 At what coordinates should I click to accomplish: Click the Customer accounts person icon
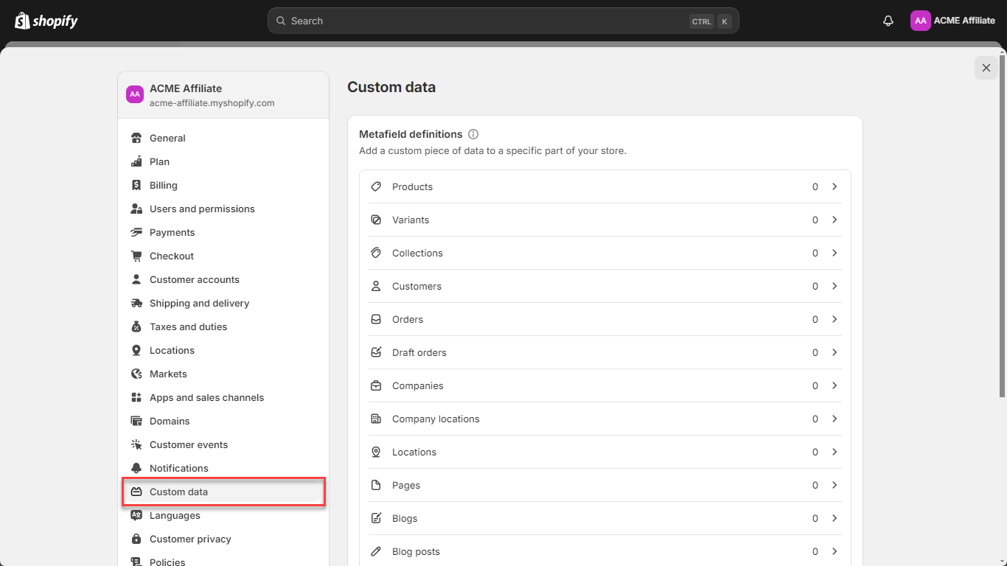point(136,279)
